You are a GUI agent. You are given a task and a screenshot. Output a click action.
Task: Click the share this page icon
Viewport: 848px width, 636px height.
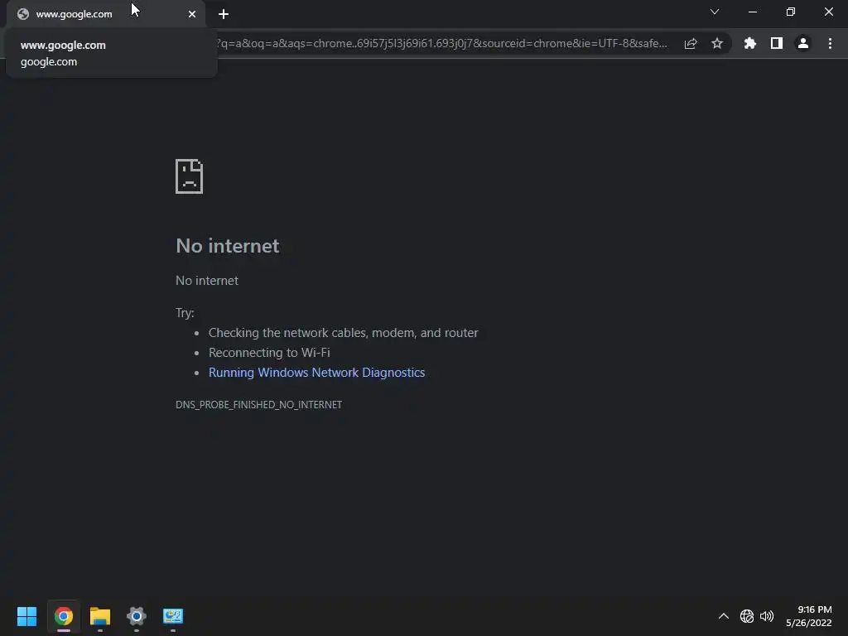[x=691, y=43]
